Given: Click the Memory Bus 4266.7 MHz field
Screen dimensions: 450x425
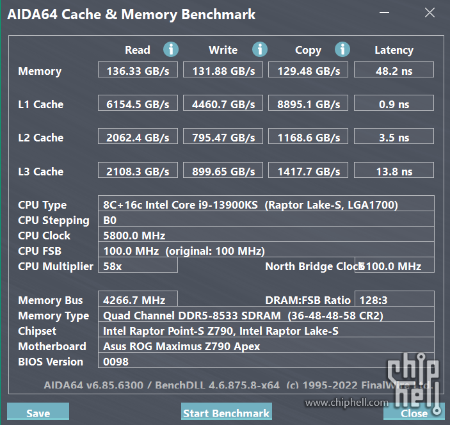Looking at the screenshot, I should pos(138,299).
